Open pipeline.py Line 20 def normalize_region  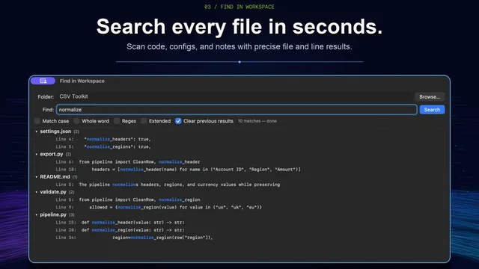(x=120, y=230)
